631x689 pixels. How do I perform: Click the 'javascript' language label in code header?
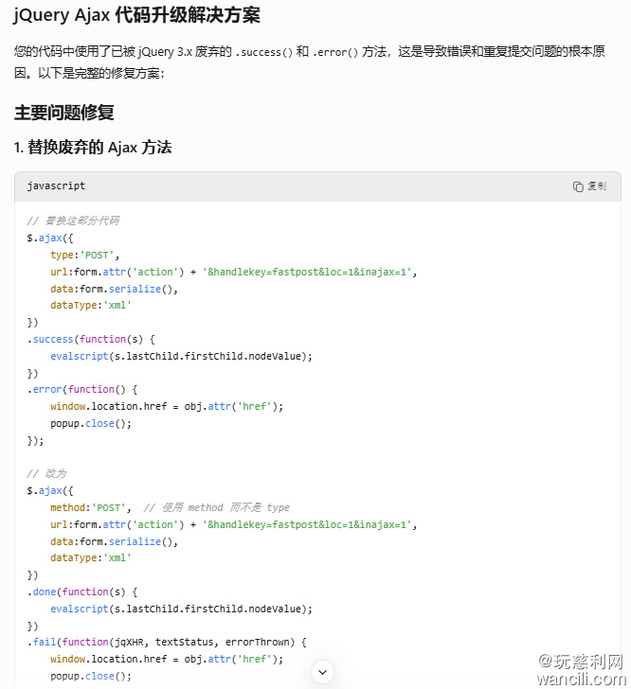pyautogui.click(x=56, y=185)
